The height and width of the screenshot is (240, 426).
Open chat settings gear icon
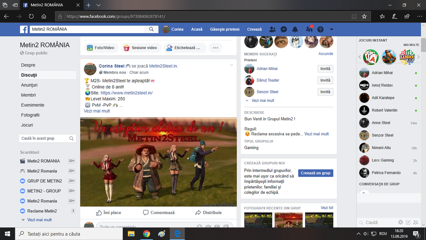click(401, 222)
